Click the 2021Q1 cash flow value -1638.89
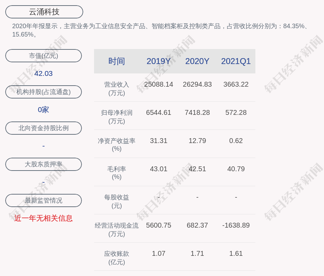 point(236,225)
